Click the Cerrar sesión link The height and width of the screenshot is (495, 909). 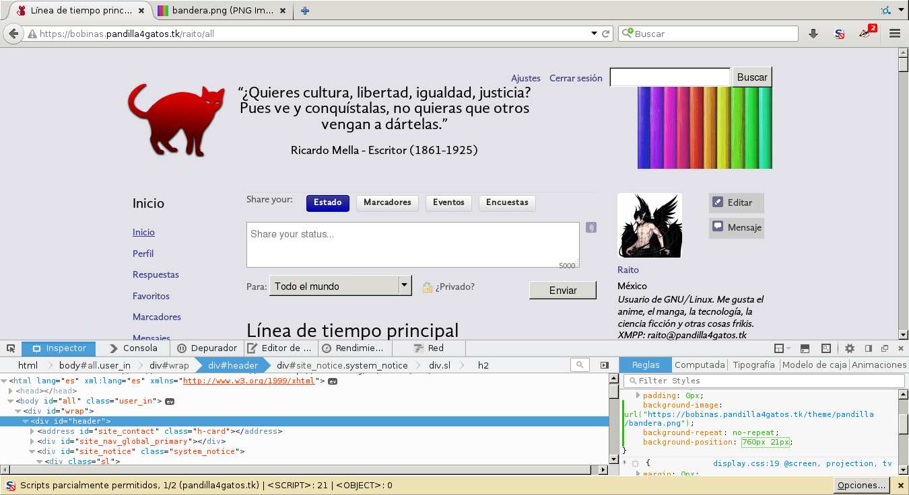pyautogui.click(x=576, y=78)
